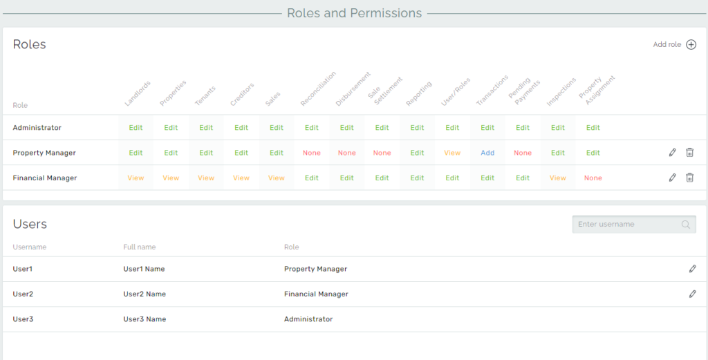Click Financial Manager's Landlords View permission
The height and width of the screenshot is (360, 708).
136,178
